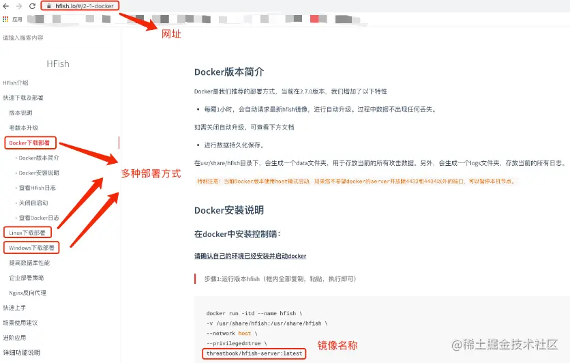The image size is (570, 363).
Task: Click threatbook/hfish-server:latest image name
Action: [254, 353]
